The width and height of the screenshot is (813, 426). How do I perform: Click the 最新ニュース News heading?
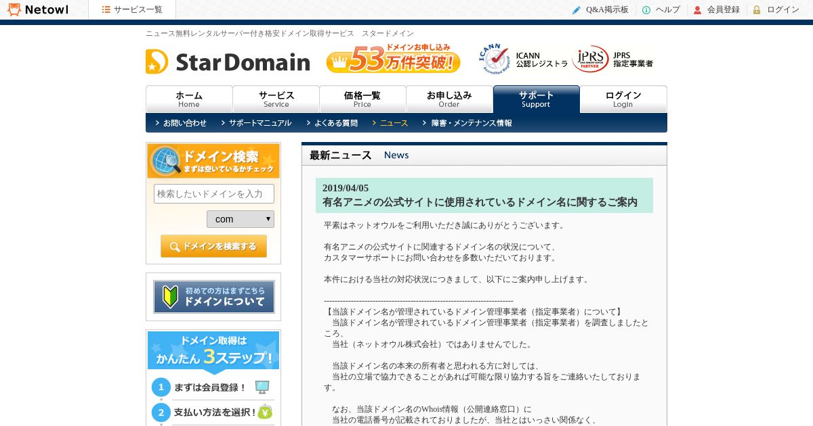(x=359, y=155)
